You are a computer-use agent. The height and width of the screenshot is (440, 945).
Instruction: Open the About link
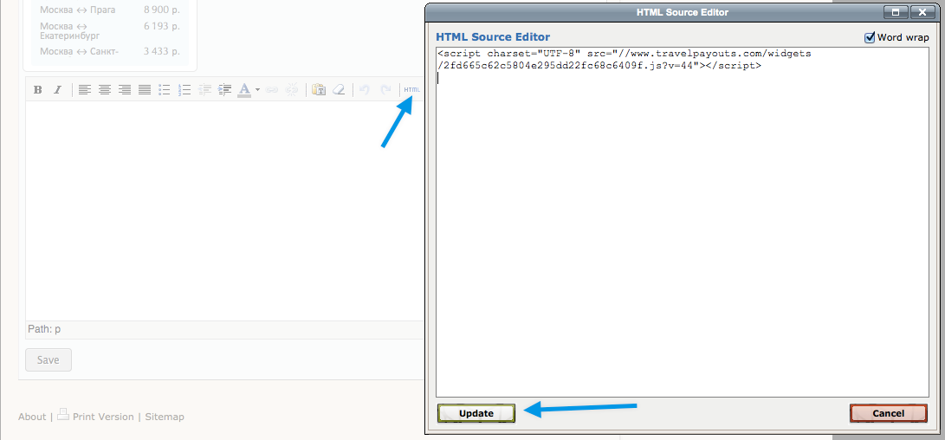coord(32,417)
